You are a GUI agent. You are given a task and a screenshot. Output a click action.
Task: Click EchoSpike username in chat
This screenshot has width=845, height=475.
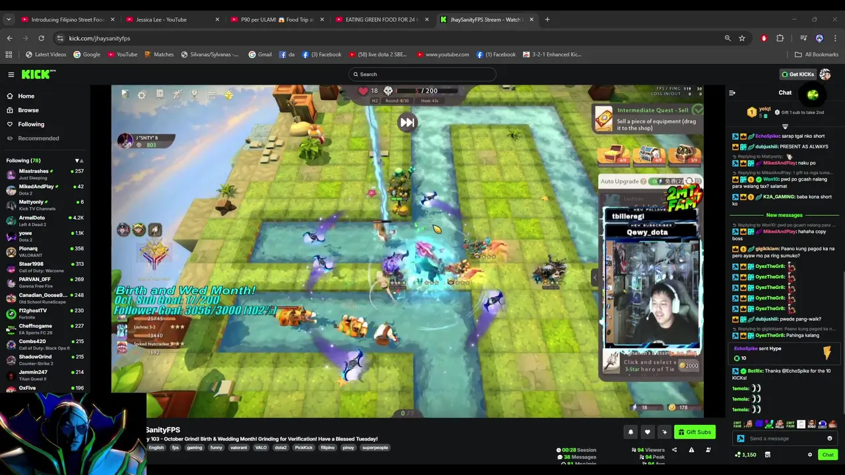point(767,137)
